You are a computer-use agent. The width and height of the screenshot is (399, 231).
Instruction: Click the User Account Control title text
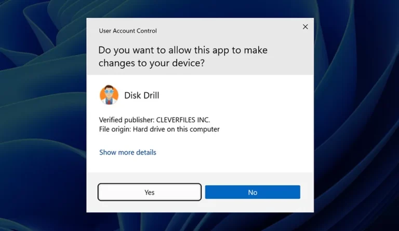pyautogui.click(x=128, y=31)
